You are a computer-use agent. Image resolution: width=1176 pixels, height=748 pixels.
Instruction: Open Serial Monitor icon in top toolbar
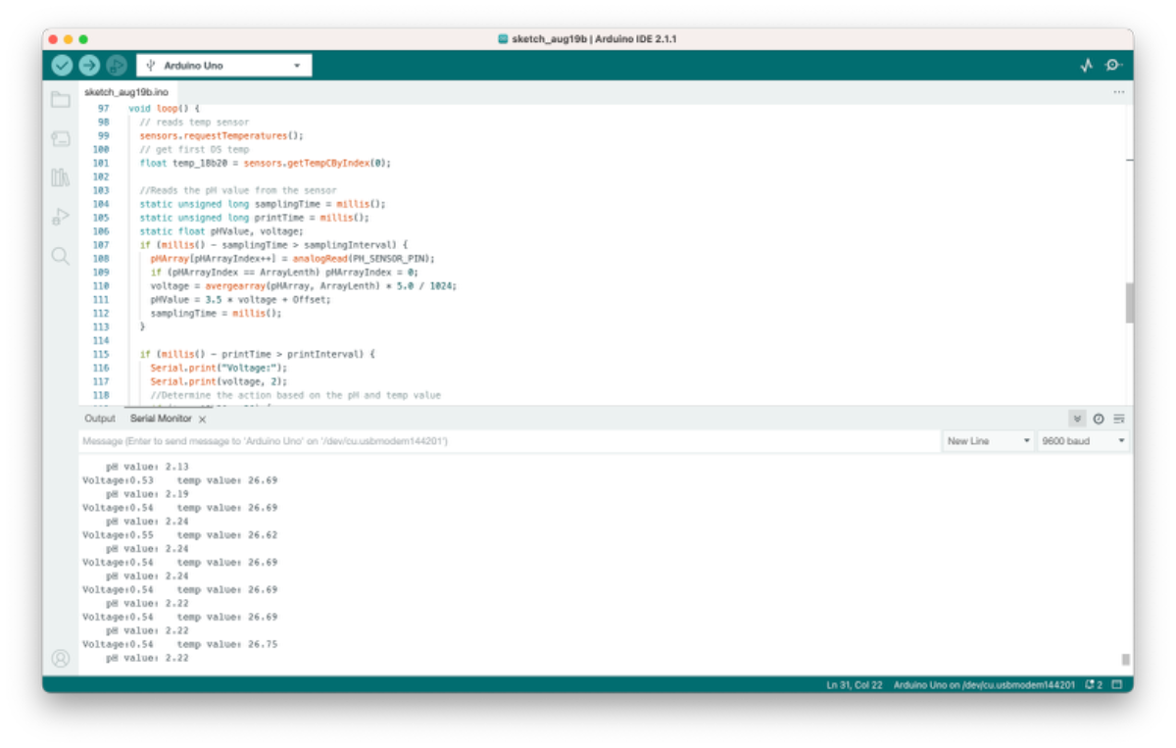click(1113, 66)
